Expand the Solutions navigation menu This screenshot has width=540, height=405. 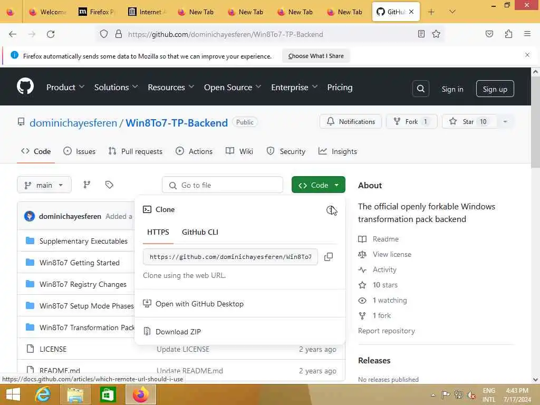tap(116, 88)
